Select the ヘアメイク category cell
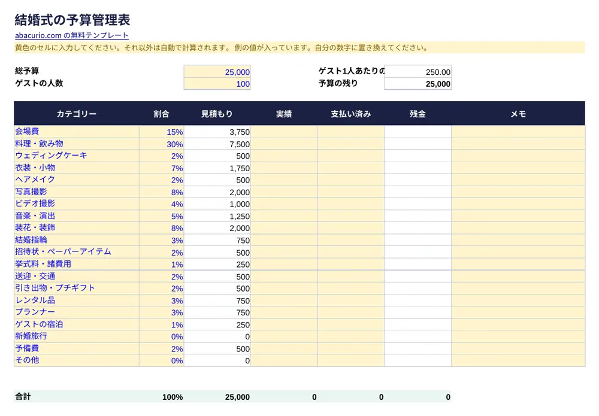Viewport: 599px width, 416px height. point(77,180)
